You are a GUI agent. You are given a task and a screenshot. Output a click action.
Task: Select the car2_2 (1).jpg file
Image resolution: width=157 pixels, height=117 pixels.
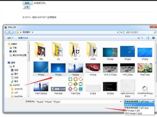pos(110,69)
